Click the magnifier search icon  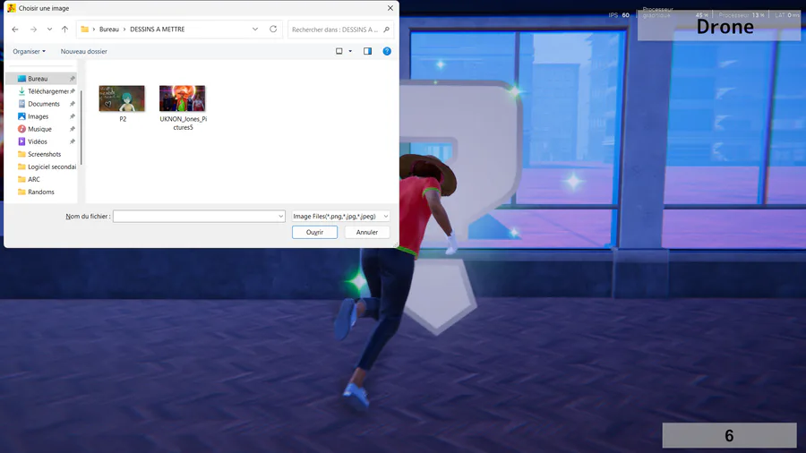[387, 30]
